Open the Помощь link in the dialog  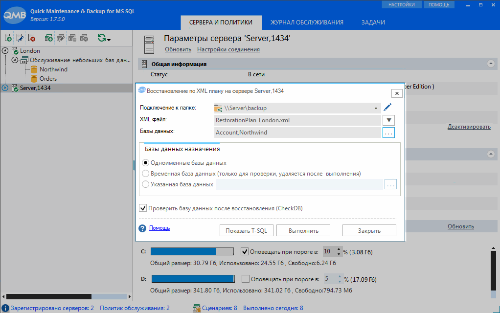(159, 228)
